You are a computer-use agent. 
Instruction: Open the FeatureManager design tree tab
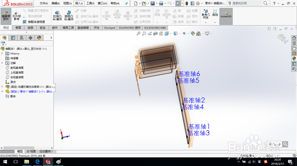coord(4,38)
